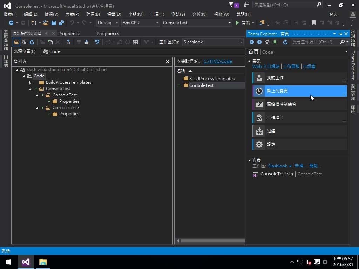Go forward in Team Explorer
Screen dimensions: 359x269
[x=259, y=42]
